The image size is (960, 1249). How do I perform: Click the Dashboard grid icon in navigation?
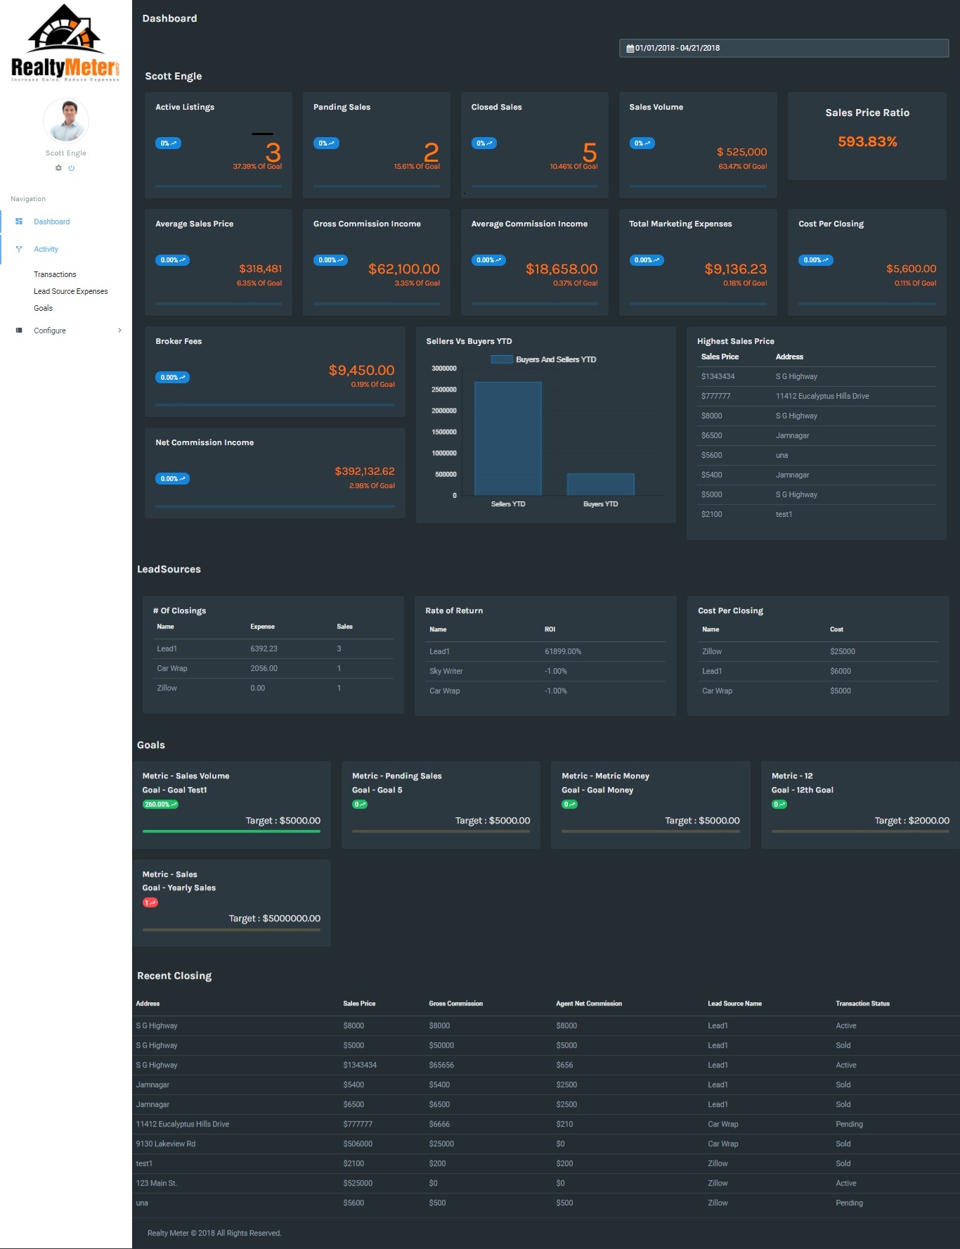tap(19, 222)
